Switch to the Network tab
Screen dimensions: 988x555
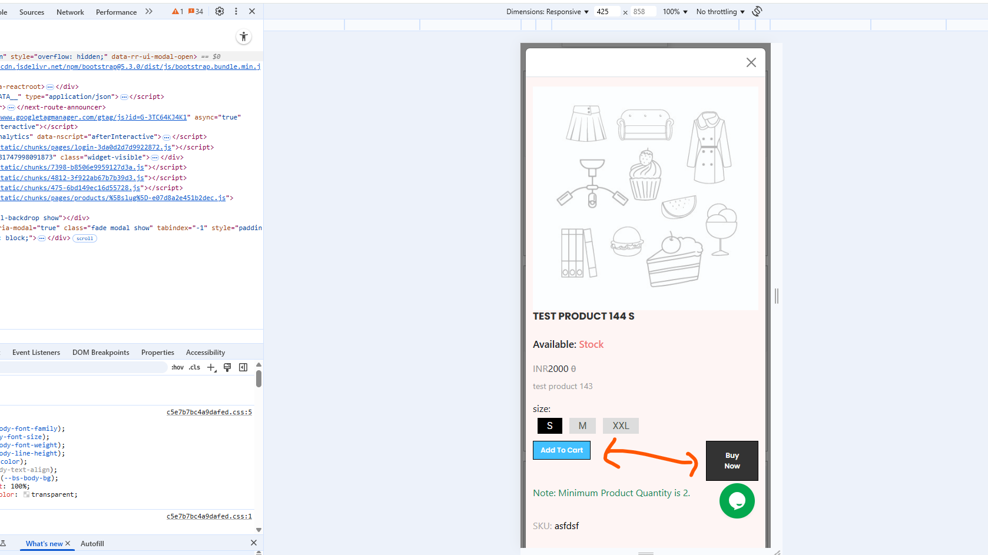pos(70,12)
